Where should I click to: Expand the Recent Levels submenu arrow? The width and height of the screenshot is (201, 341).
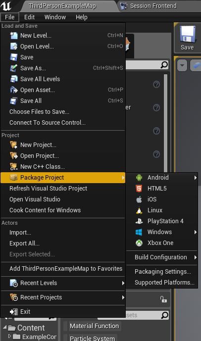(123, 283)
